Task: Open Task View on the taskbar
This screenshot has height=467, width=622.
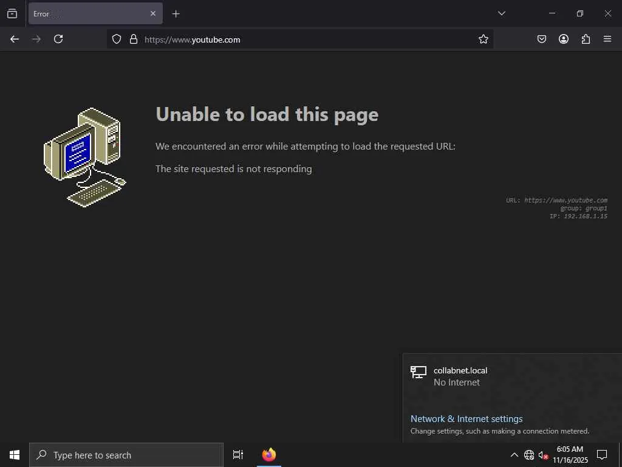Action: tap(238, 455)
